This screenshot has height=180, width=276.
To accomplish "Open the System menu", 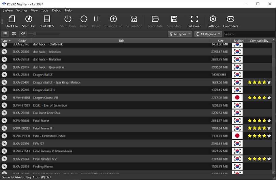I will [8, 10].
